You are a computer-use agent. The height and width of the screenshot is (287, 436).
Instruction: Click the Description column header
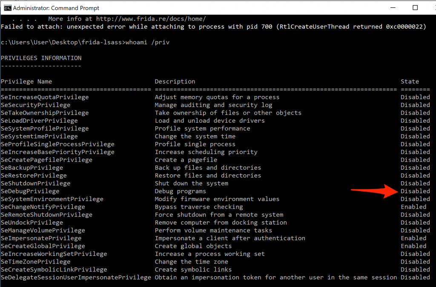(175, 81)
